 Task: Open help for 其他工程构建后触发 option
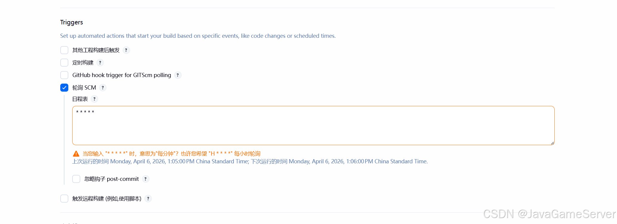(x=126, y=50)
